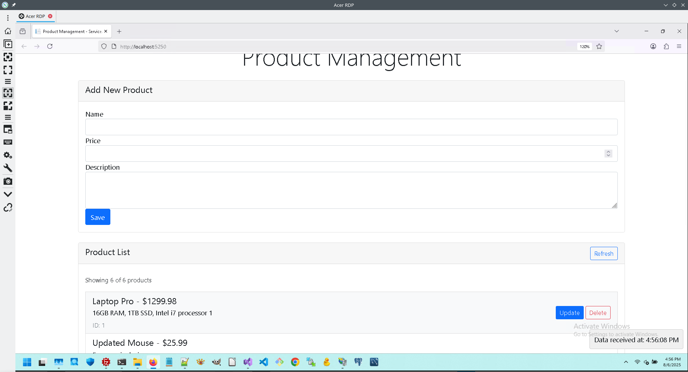Expand the system tray hidden icons chevron

point(626,362)
